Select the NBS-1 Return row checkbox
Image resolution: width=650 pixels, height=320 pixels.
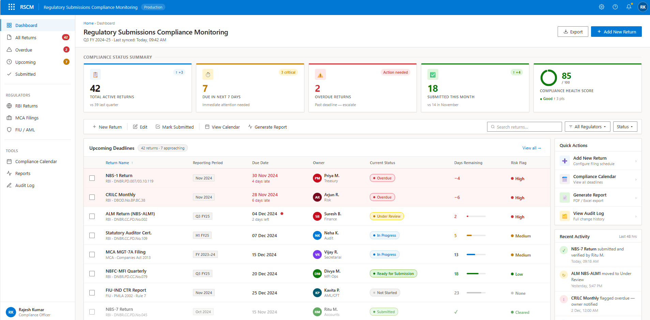pyautogui.click(x=92, y=178)
